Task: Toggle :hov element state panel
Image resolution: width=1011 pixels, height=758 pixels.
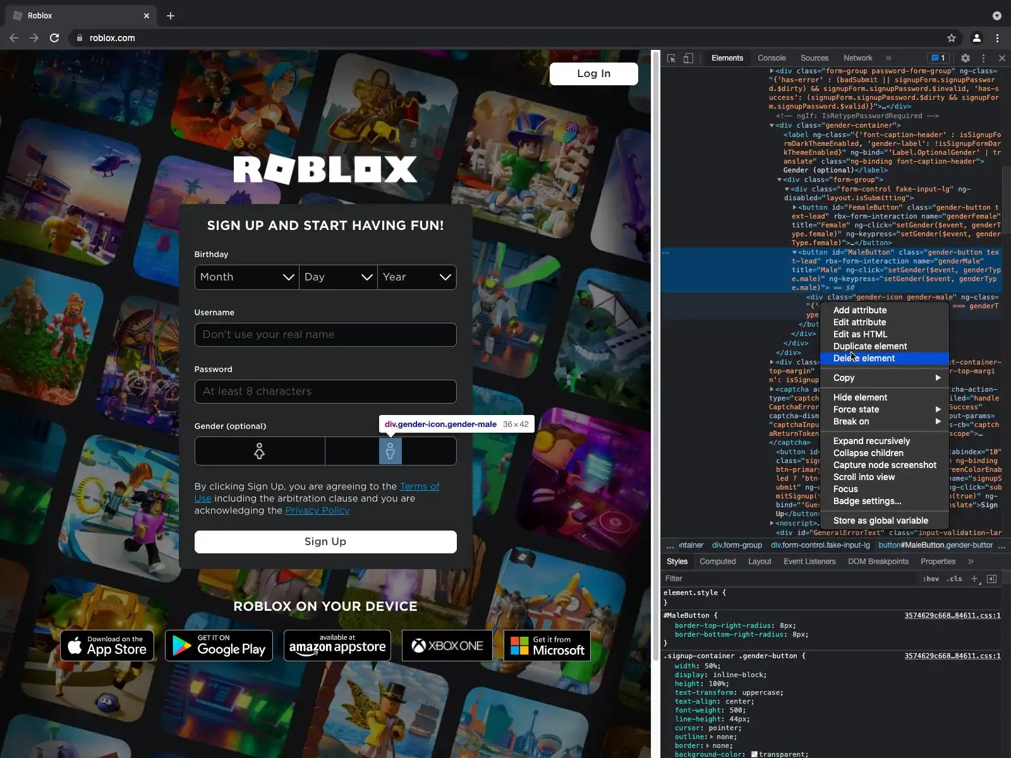Action: tap(931, 579)
